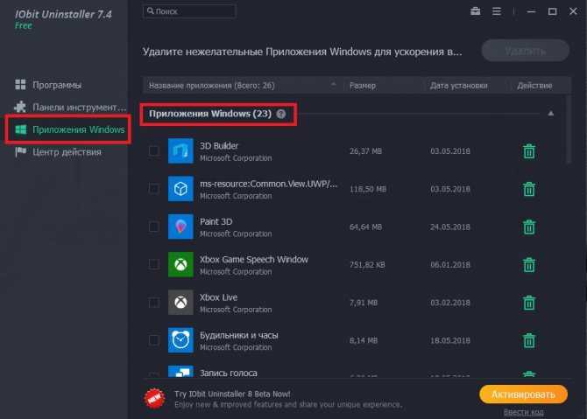Click the Действие column header

pyautogui.click(x=534, y=86)
